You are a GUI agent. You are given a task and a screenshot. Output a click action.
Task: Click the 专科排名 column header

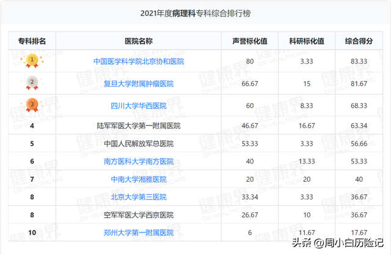[x=32, y=41]
